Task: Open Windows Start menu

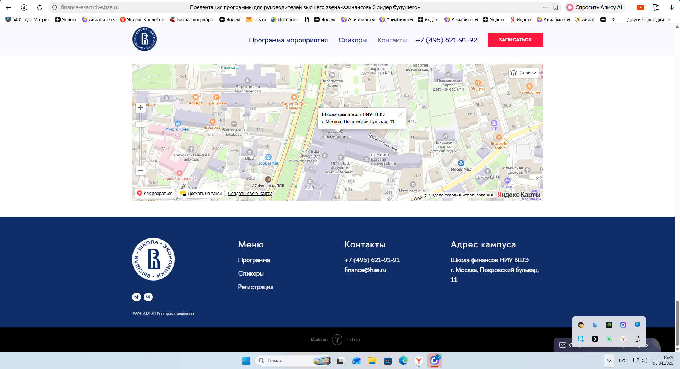Action: (x=246, y=361)
